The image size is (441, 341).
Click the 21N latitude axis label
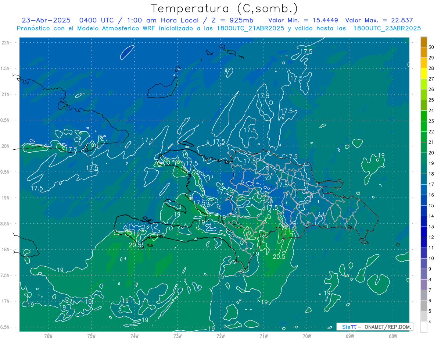pos(6,94)
